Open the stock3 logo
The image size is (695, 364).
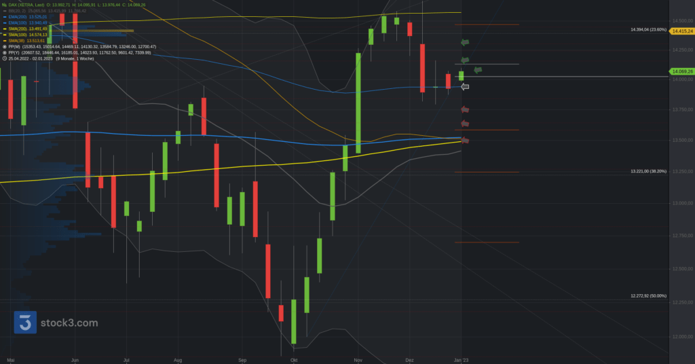click(56, 323)
